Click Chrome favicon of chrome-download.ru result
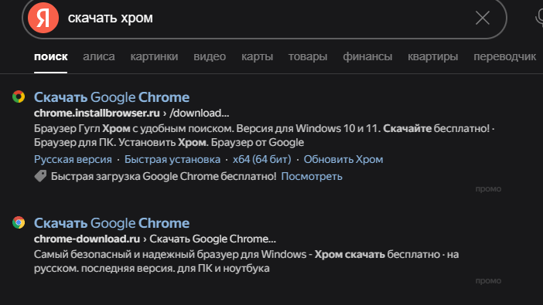The height and width of the screenshot is (305, 543). [x=19, y=222]
